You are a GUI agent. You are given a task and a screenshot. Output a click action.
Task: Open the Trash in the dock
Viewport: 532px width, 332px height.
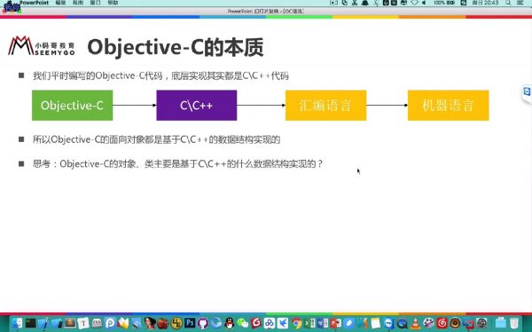tap(514, 323)
